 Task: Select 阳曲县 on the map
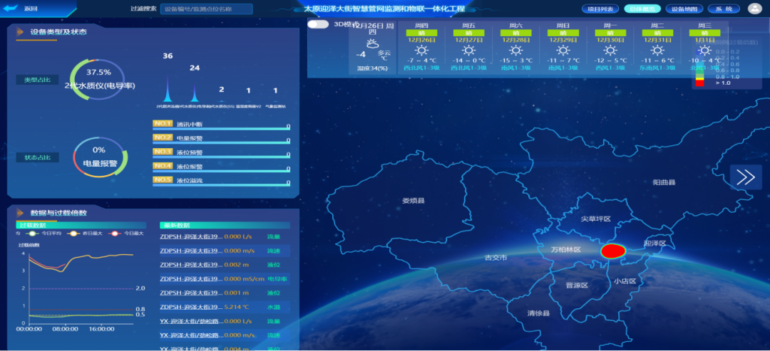[664, 182]
